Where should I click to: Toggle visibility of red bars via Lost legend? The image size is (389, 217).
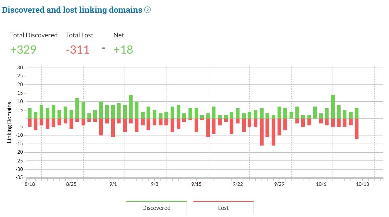223,207
